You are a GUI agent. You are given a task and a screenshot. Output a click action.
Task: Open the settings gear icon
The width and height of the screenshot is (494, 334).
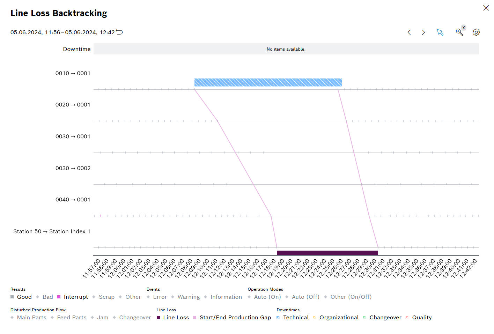(x=476, y=32)
